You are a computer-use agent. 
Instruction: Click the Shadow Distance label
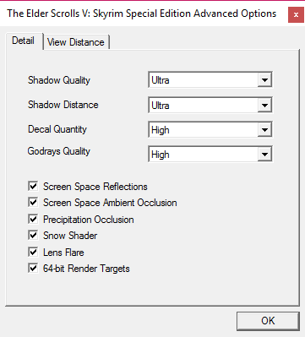click(x=63, y=105)
